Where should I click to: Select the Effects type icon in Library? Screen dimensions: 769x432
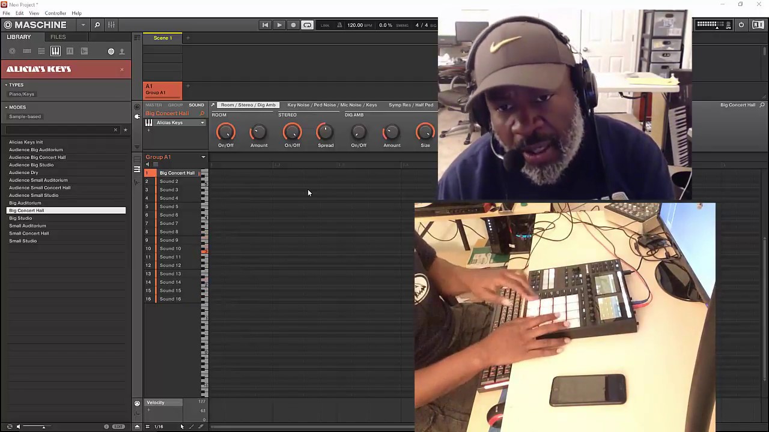(70, 52)
